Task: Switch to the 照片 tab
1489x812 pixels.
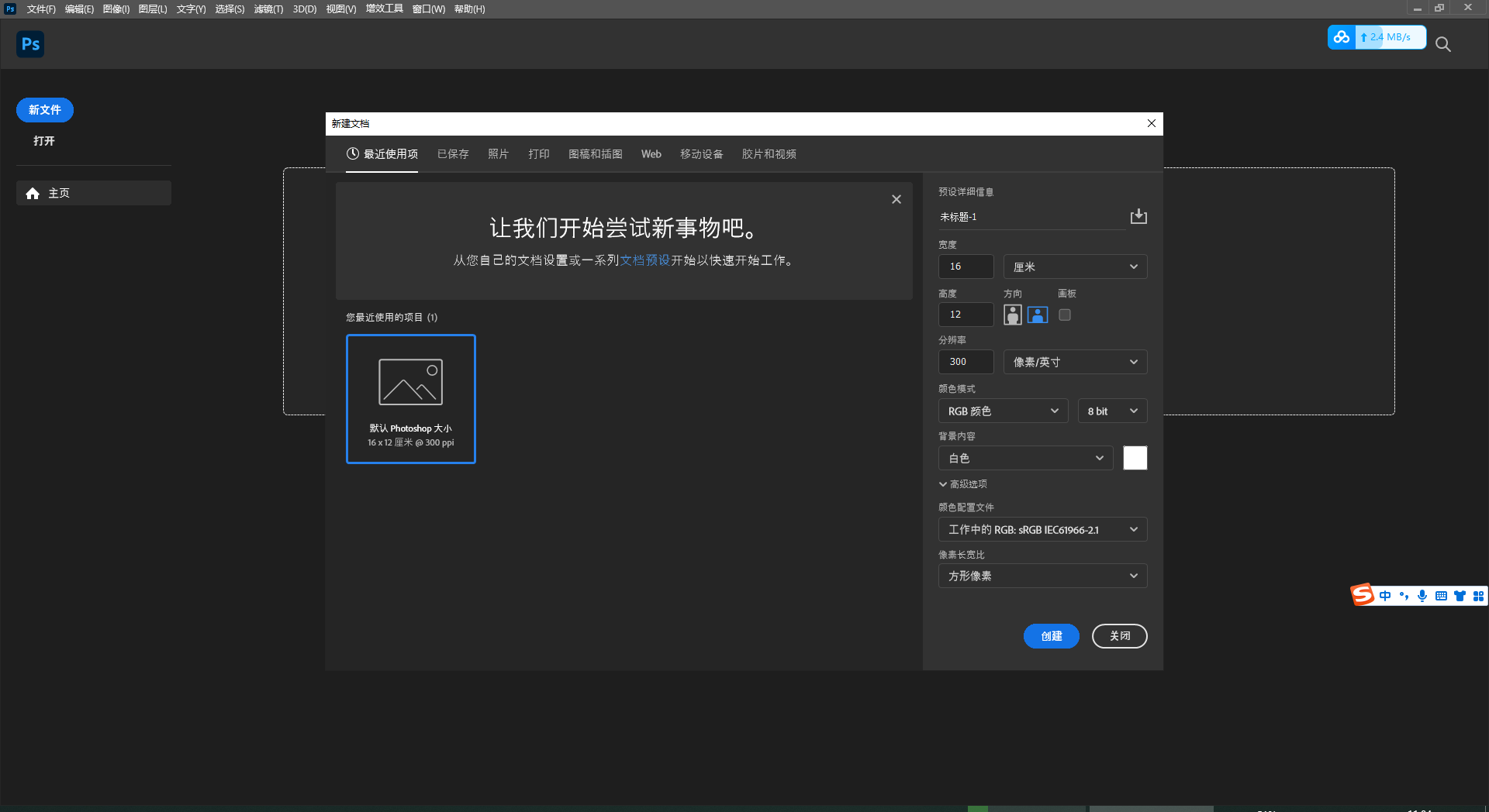Action: [498, 154]
